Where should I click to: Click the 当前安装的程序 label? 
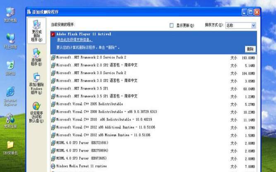(x=63, y=25)
